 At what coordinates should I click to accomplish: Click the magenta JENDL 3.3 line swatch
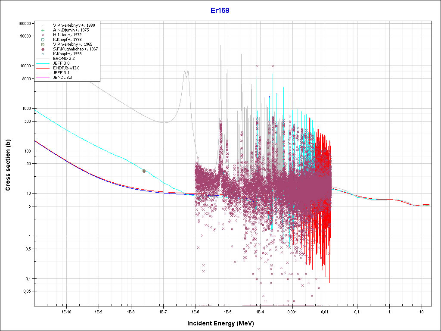43,78
